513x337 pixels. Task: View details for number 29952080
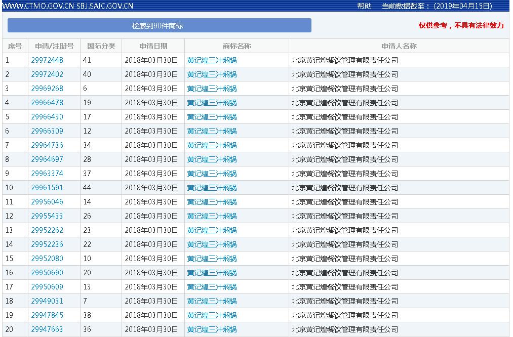(47, 259)
